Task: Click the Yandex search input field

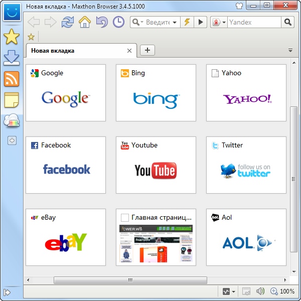Action: [253, 22]
